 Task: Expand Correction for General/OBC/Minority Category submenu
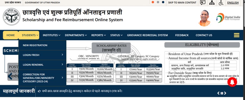(42, 78)
